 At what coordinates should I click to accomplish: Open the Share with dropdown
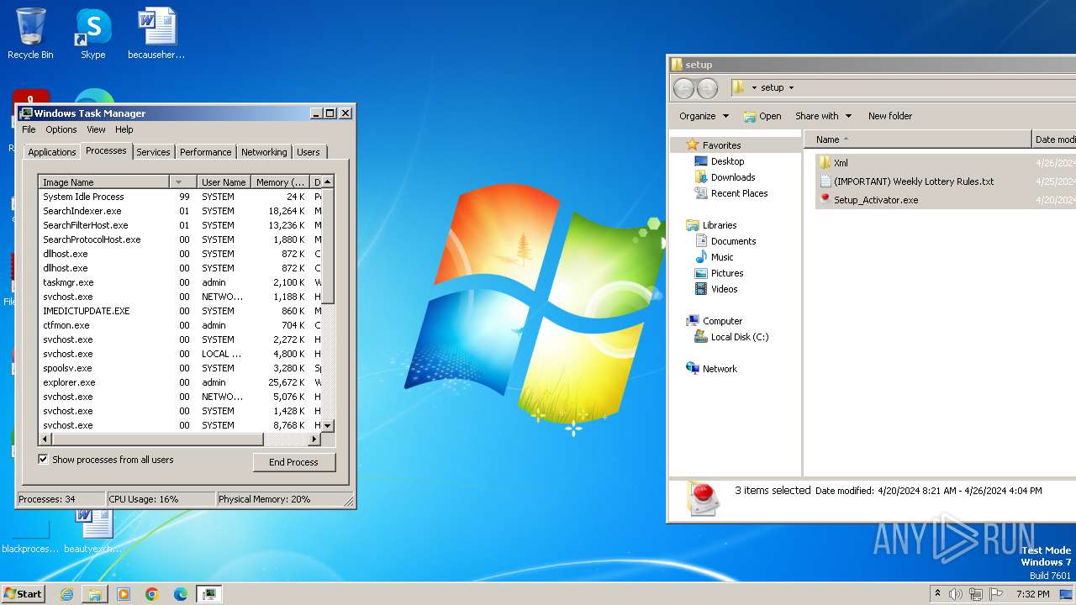(x=824, y=116)
